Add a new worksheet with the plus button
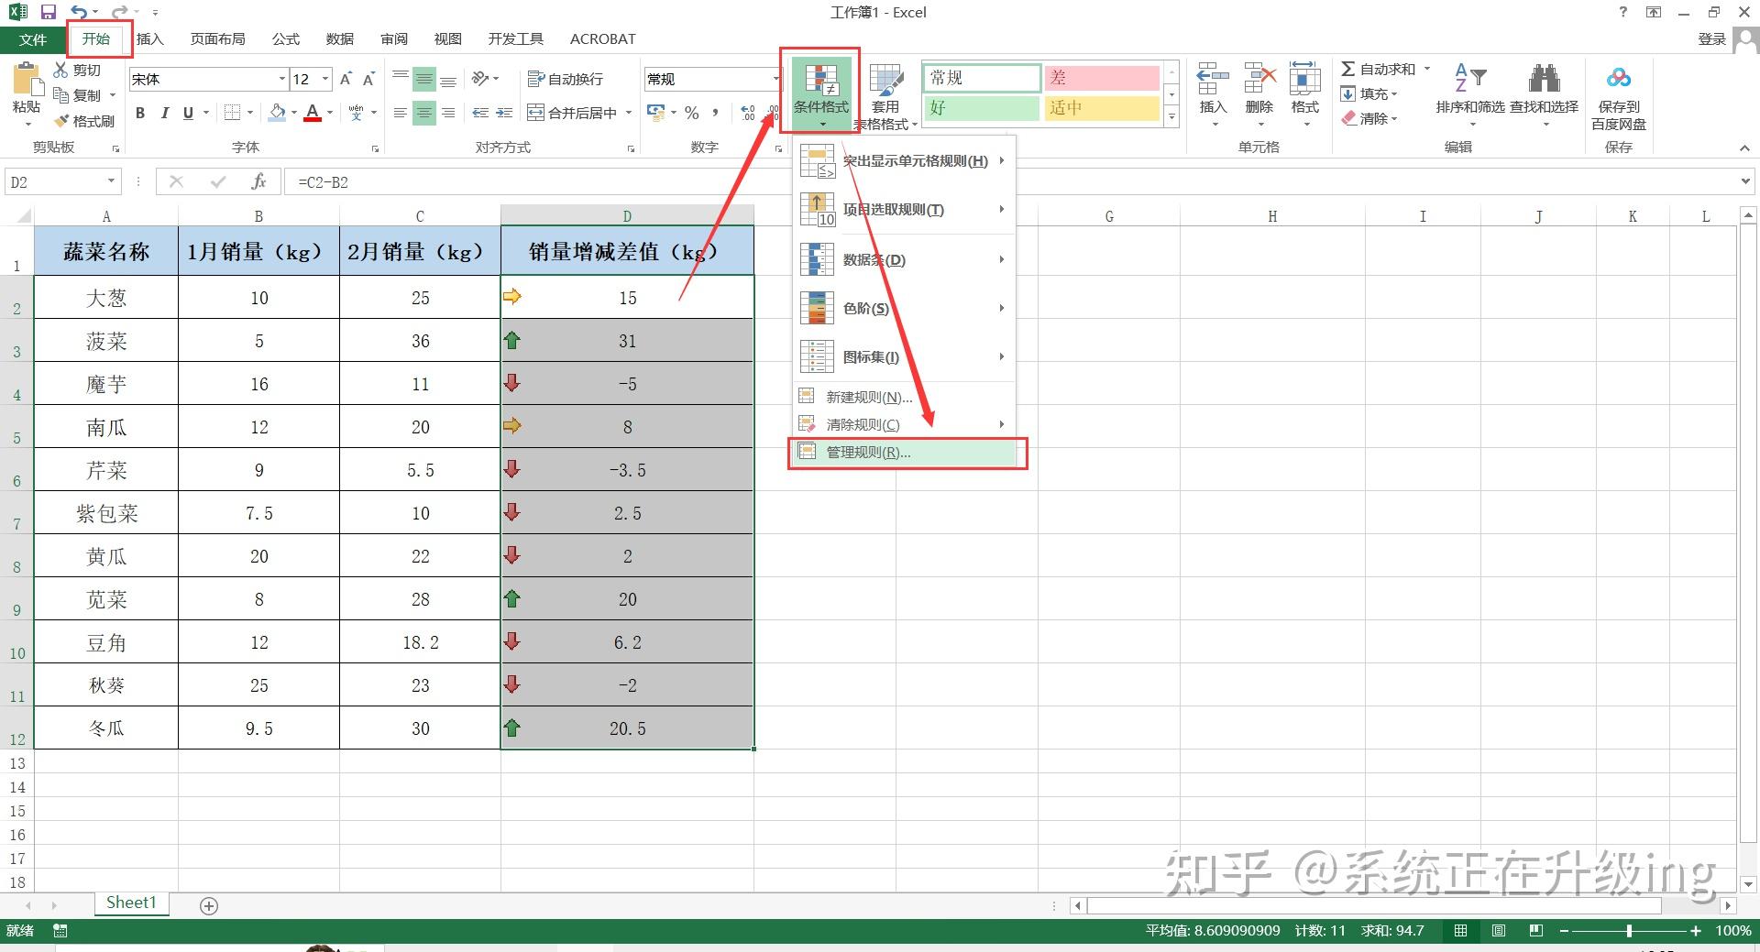 [x=208, y=905]
